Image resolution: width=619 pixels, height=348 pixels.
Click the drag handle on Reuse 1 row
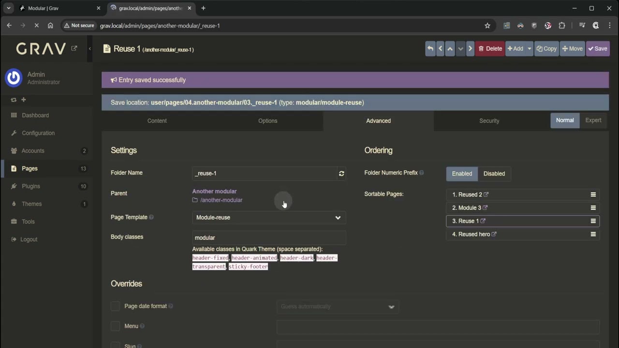point(593,221)
